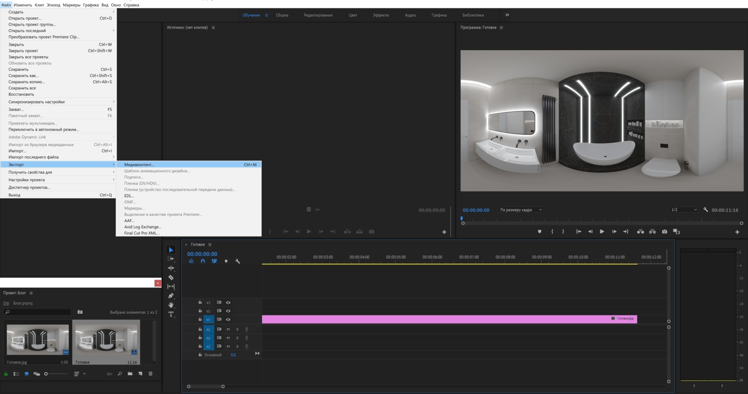Show more workspaces with double chevron

[507, 15]
